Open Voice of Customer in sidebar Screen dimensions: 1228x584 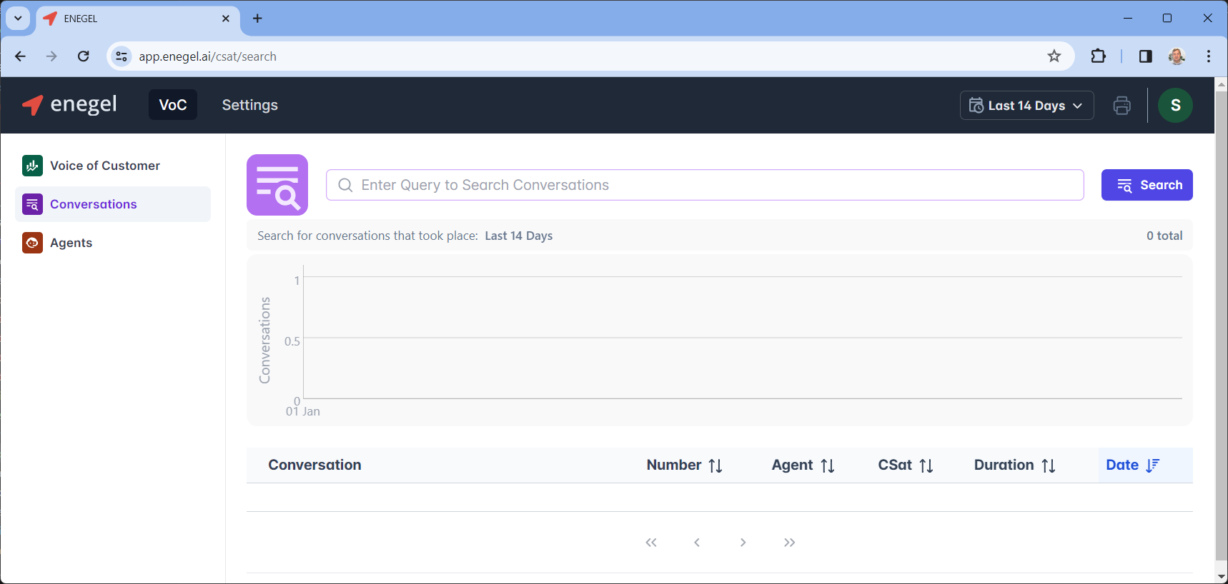pyautogui.click(x=104, y=166)
